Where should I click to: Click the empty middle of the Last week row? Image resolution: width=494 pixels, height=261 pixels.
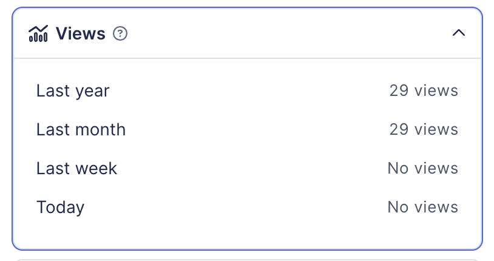click(252, 169)
